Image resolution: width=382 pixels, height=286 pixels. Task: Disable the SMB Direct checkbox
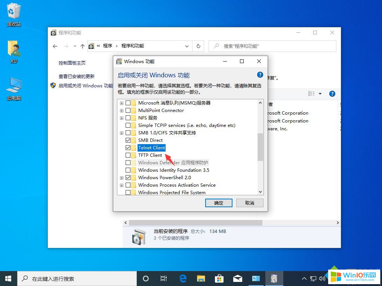coord(128,140)
